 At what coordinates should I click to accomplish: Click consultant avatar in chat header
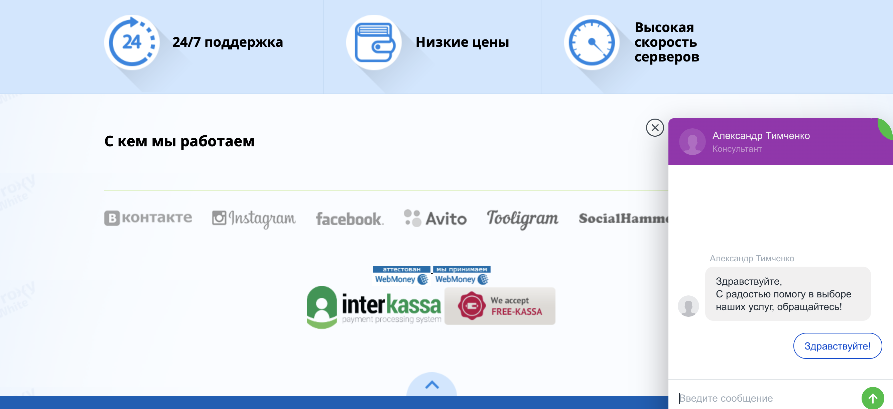click(692, 141)
